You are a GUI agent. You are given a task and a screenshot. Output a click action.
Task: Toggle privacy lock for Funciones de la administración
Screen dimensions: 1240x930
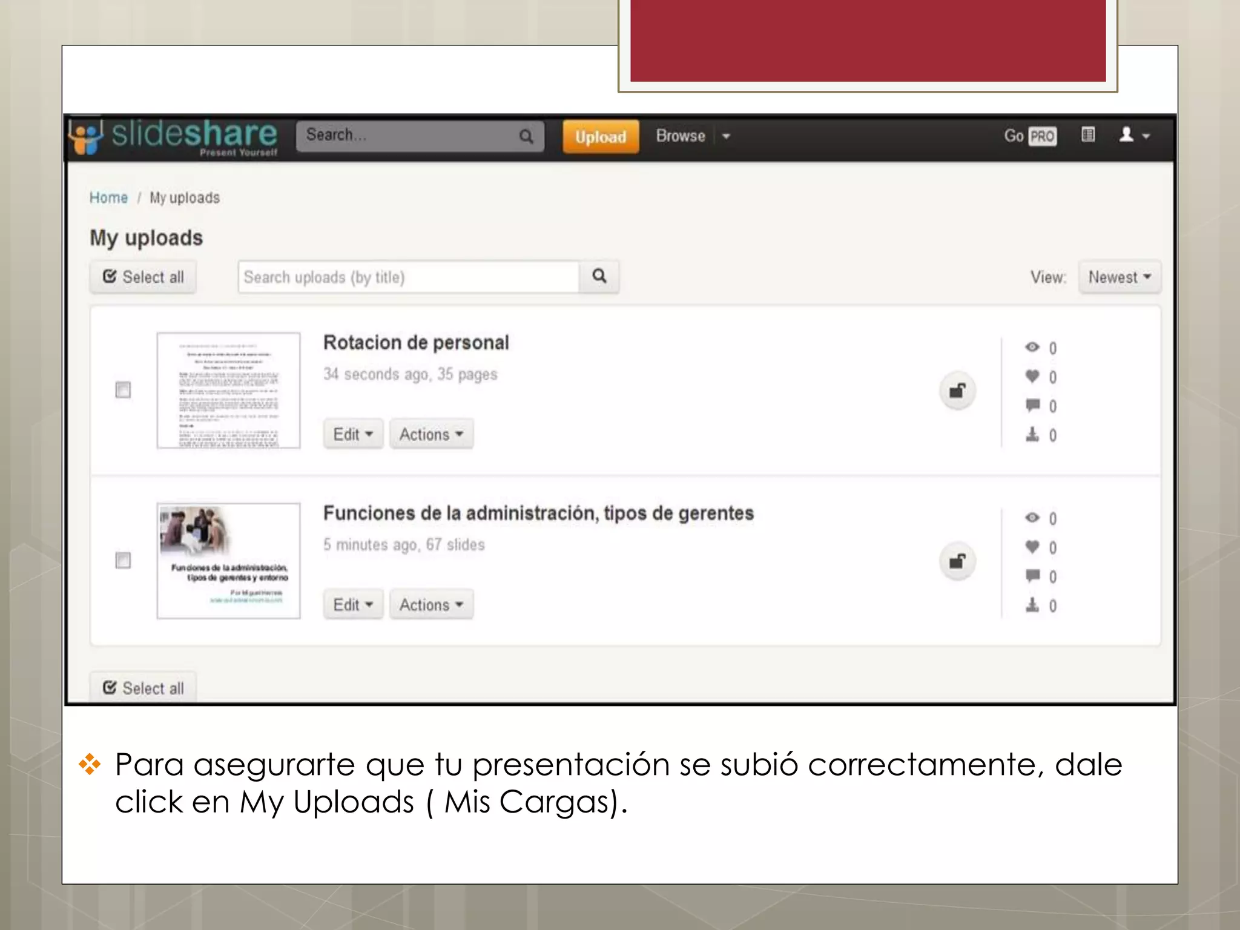(x=957, y=561)
